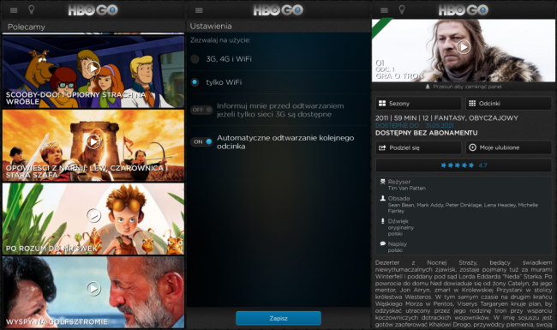The image size is (557, 330).
Task: Click the Sean Bean cast list text
Action: click(x=463, y=207)
